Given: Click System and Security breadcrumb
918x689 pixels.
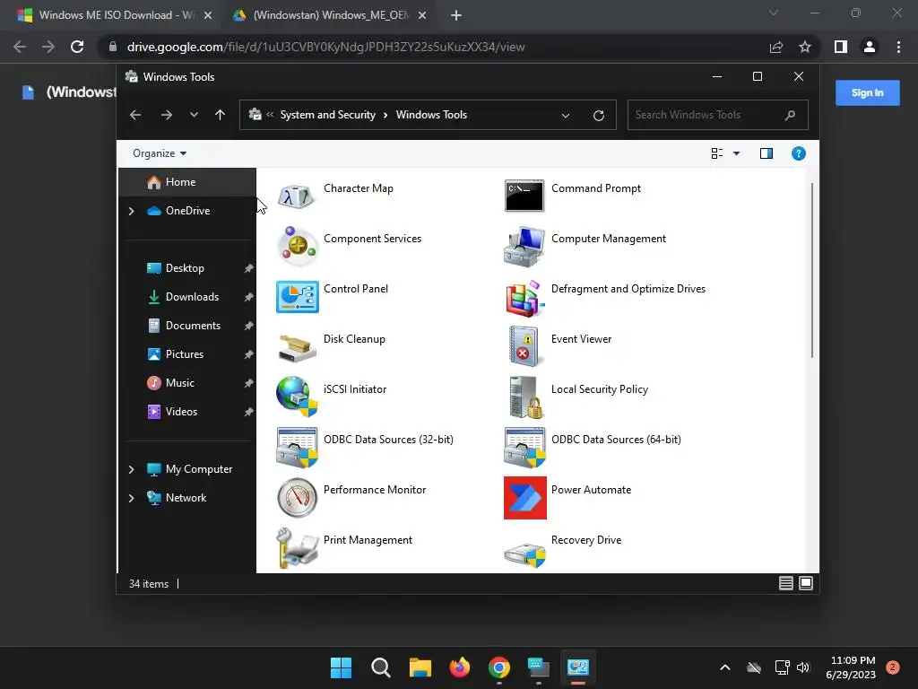Looking at the screenshot, I should tap(327, 115).
